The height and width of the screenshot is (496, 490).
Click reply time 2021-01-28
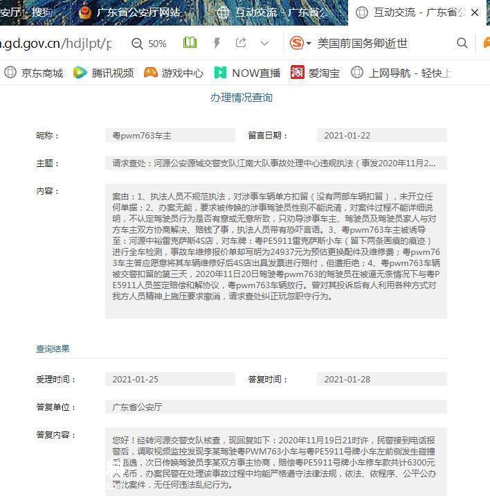(x=382, y=379)
